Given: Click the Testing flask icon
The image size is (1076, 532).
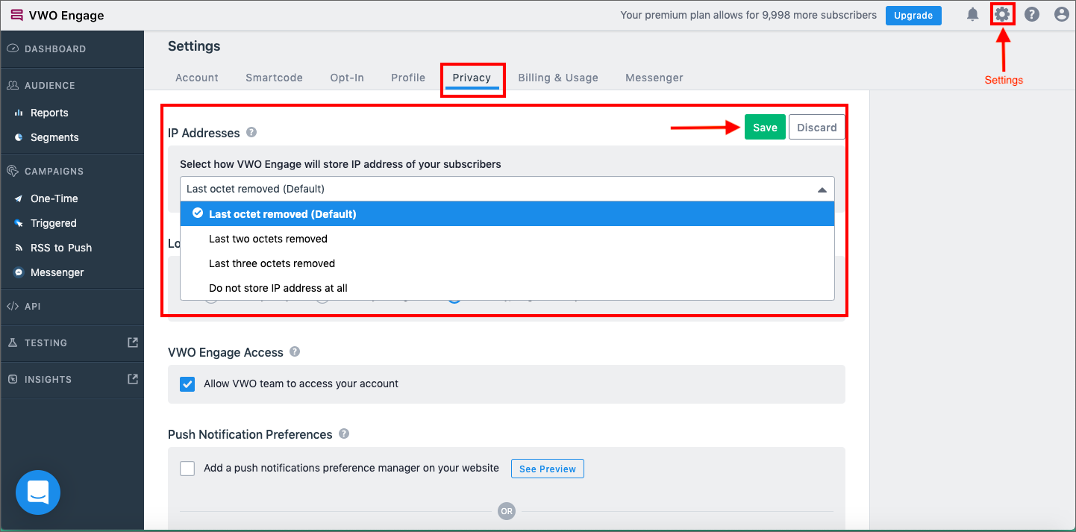Looking at the screenshot, I should pos(13,342).
